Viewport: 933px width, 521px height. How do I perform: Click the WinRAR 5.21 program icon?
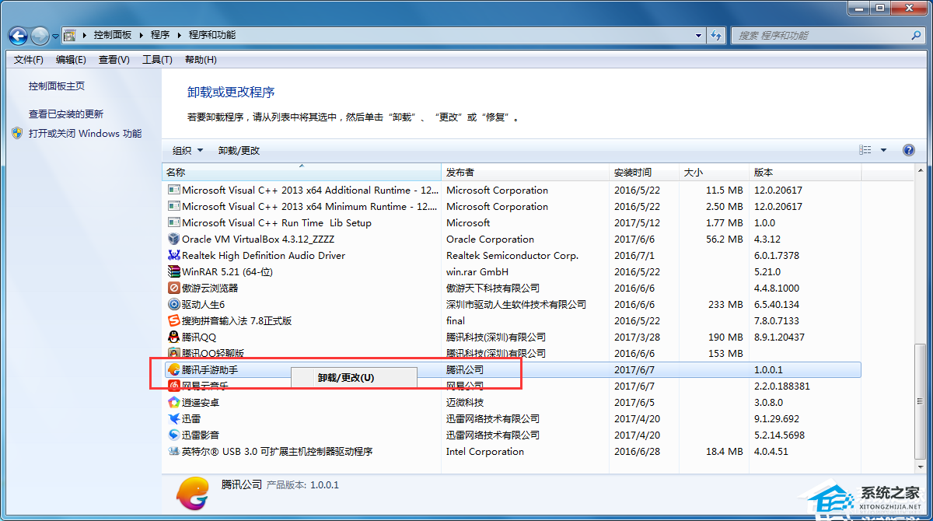click(x=174, y=272)
